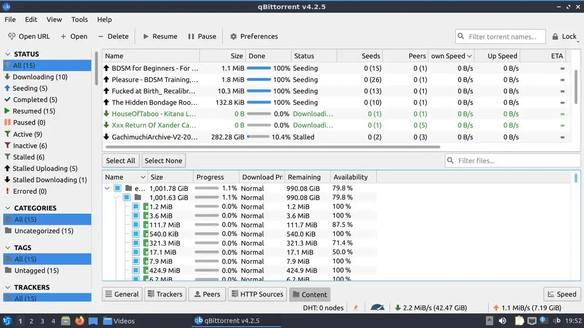Viewport: 584px width, 328px height.
Task: Sort torrents by Down Speed column
Action: (x=451, y=56)
